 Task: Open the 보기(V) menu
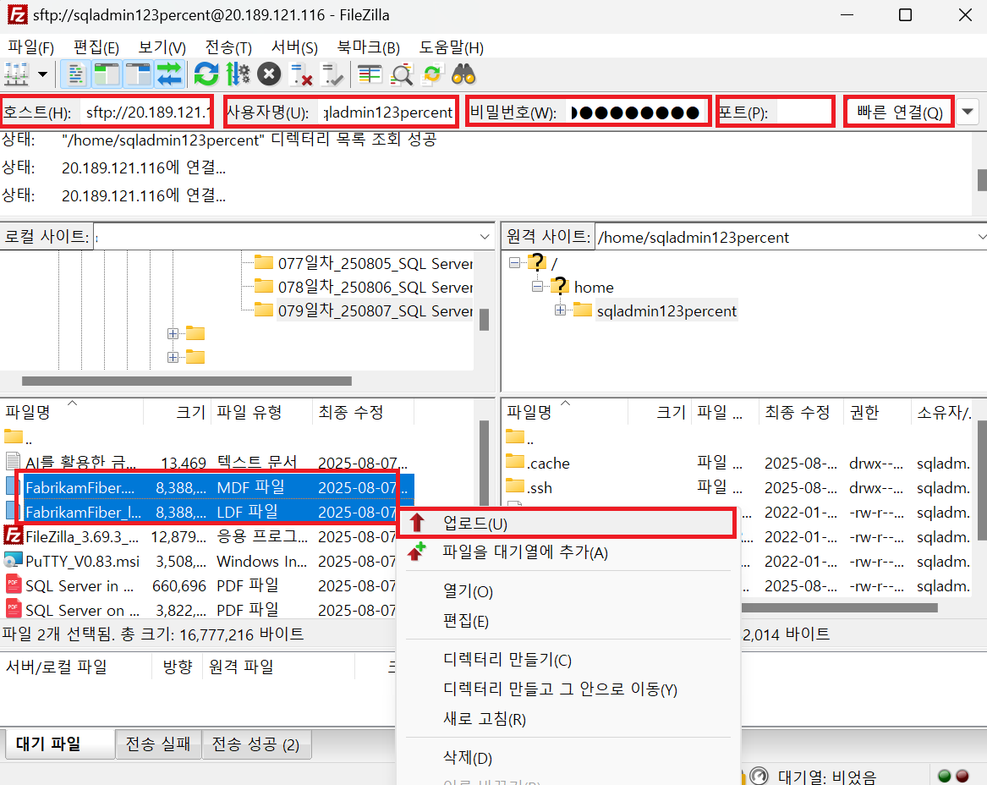click(x=162, y=47)
